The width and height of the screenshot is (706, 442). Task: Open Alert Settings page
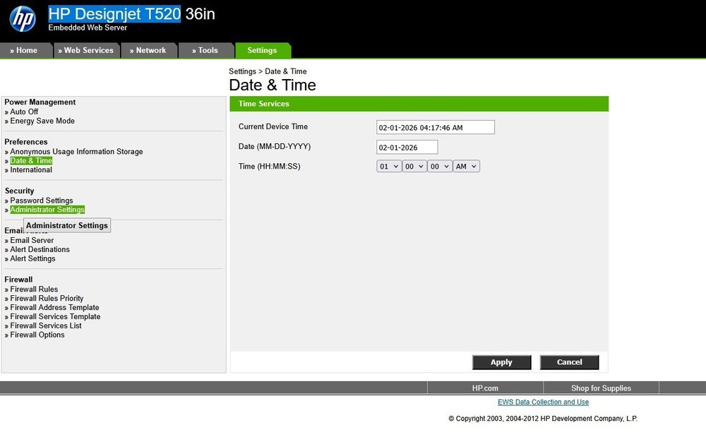[x=32, y=258]
